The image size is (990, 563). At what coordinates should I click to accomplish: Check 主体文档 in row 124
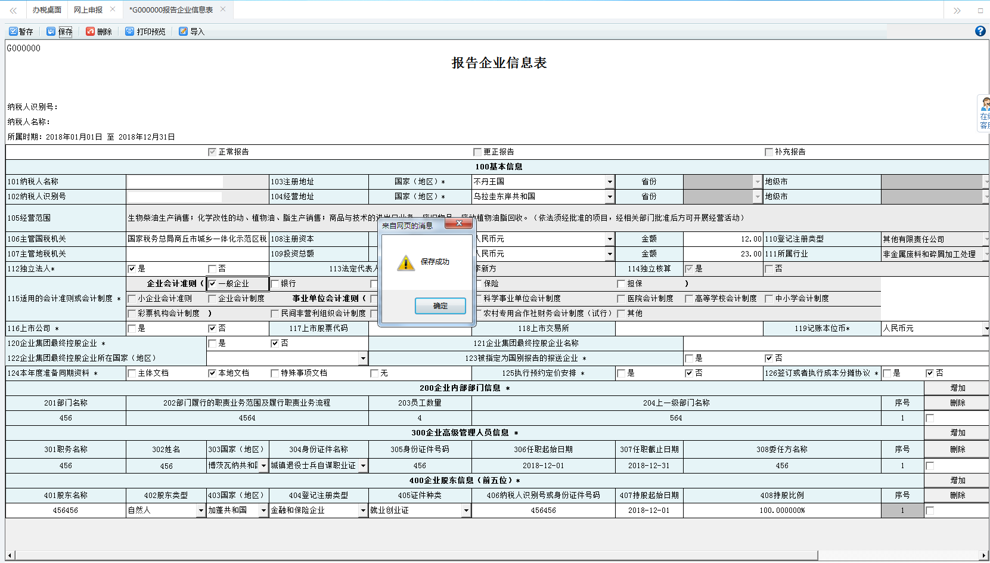click(x=132, y=373)
